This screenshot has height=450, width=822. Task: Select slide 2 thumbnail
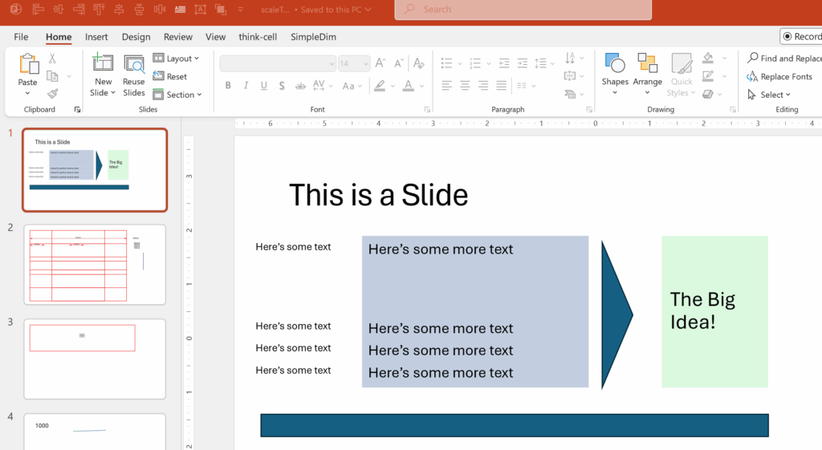95,265
